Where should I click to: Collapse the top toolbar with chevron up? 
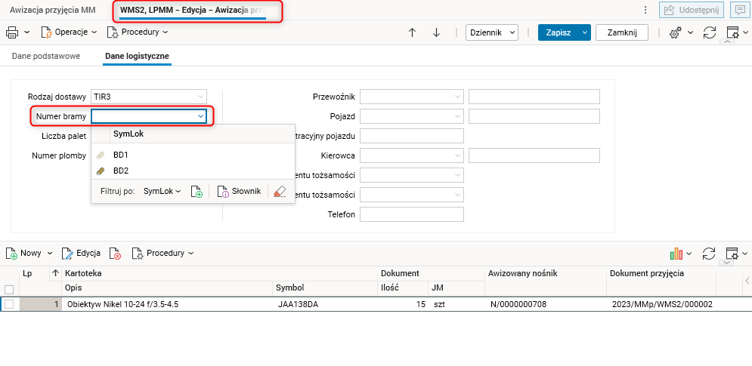click(x=726, y=42)
